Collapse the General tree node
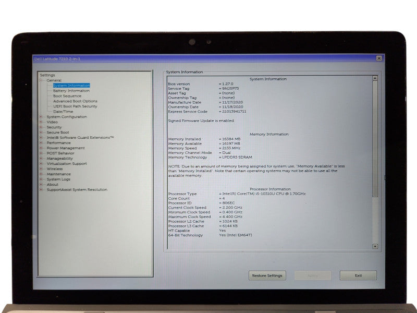 click(41, 80)
